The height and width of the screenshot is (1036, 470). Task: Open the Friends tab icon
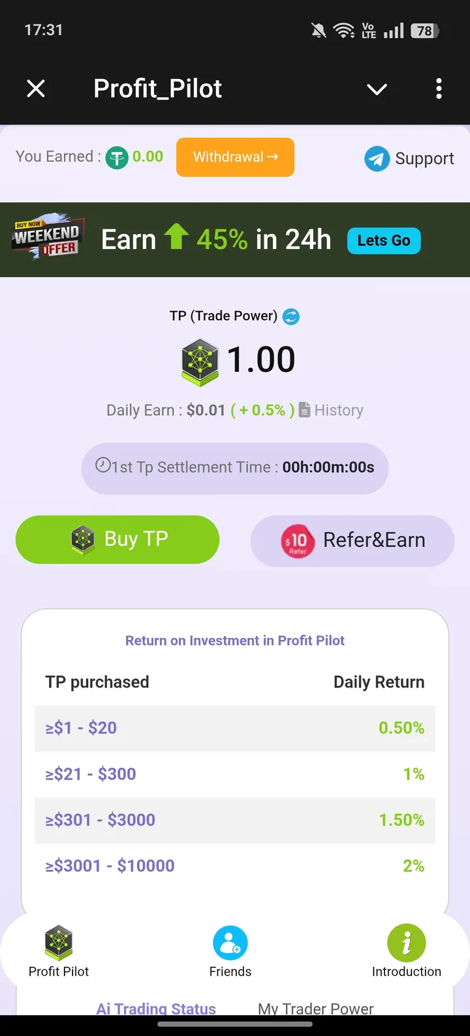click(x=230, y=943)
